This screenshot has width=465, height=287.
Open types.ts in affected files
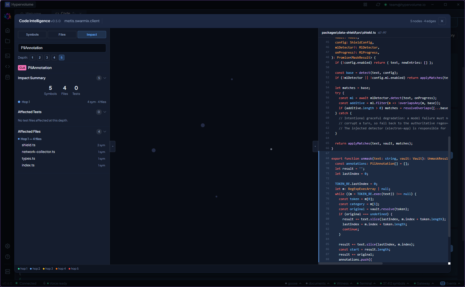point(62,159)
